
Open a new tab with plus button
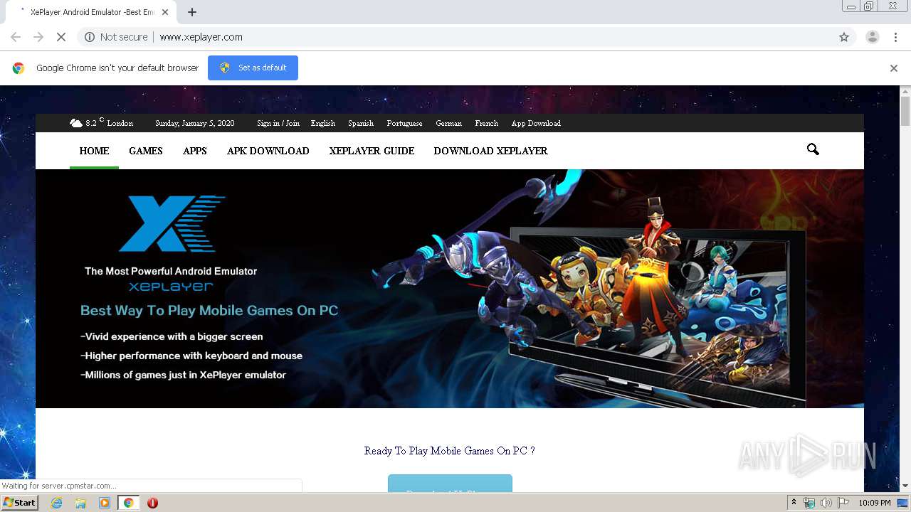click(192, 12)
